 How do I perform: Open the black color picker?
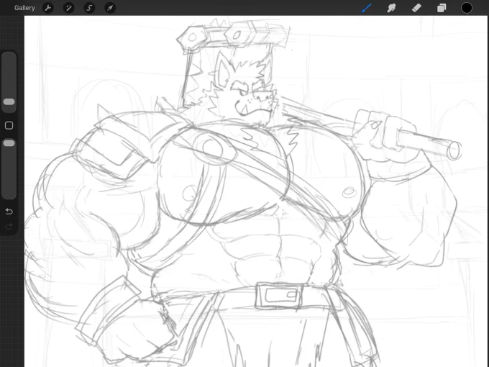coord(467,8)
